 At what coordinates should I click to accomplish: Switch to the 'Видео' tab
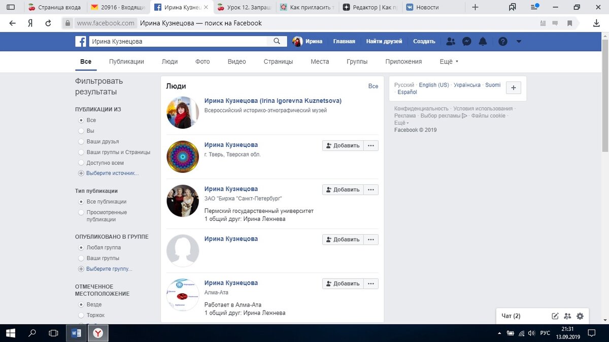[236, 61]
